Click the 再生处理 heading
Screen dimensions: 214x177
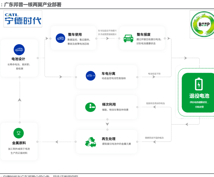pyautogui.click(x=108, y=139)
